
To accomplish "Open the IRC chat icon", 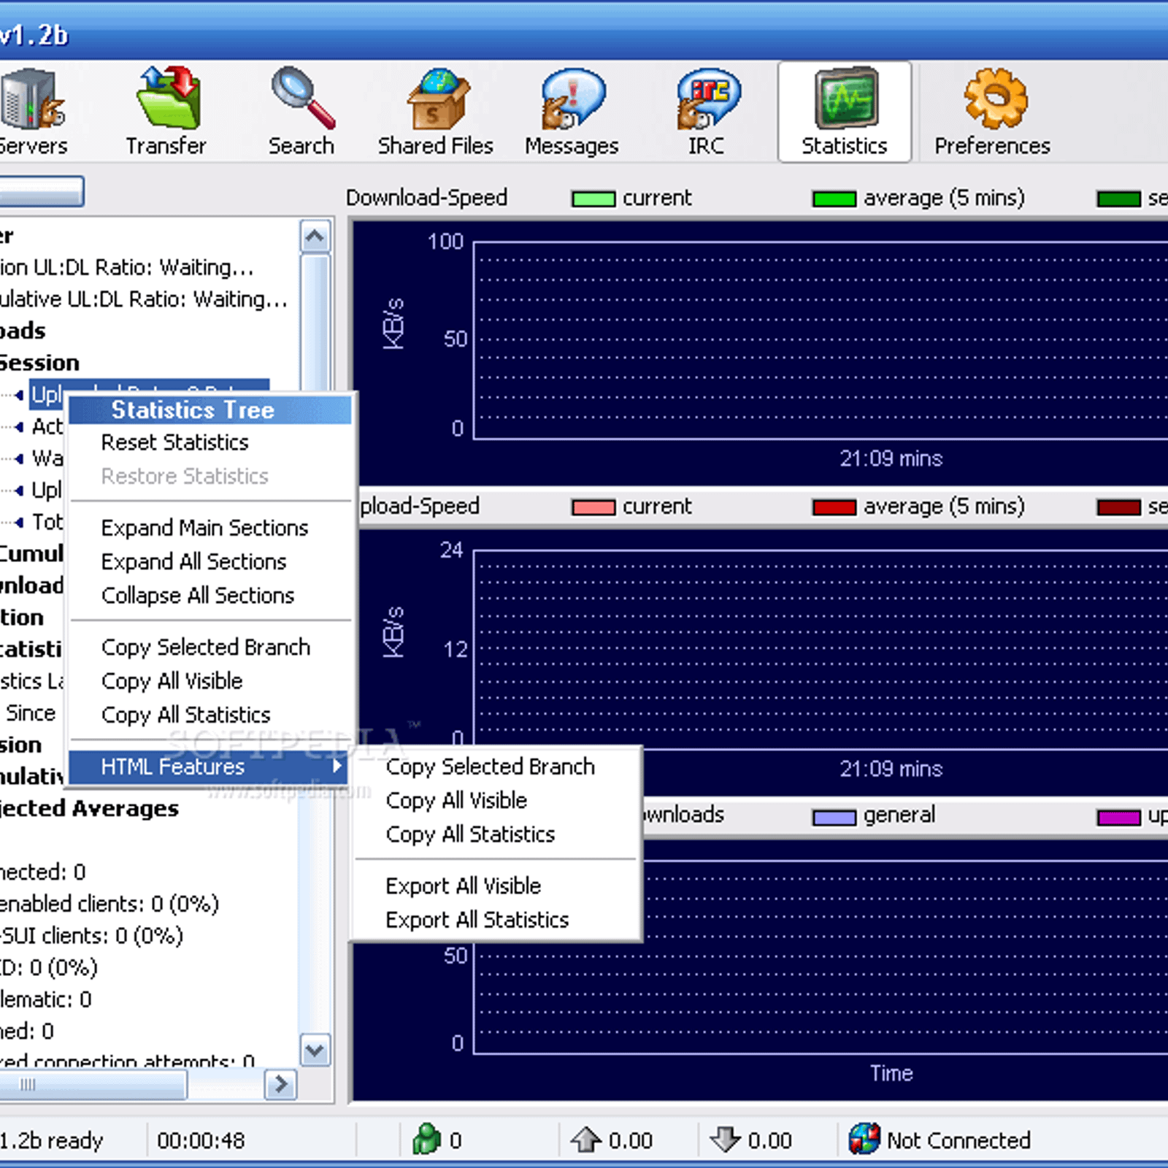I will coord(707,99).
